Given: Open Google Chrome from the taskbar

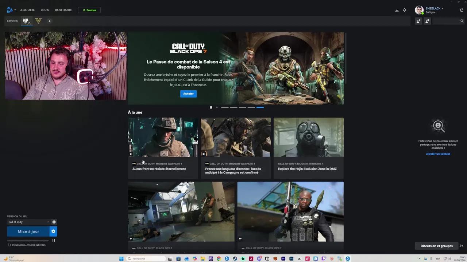Looking at the screenshot, I should (219, 259).
